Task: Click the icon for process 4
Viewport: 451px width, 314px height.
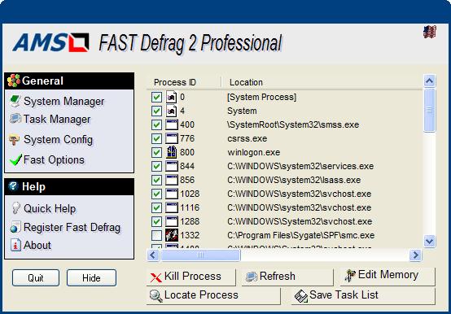Action: (x=172, y=111)
